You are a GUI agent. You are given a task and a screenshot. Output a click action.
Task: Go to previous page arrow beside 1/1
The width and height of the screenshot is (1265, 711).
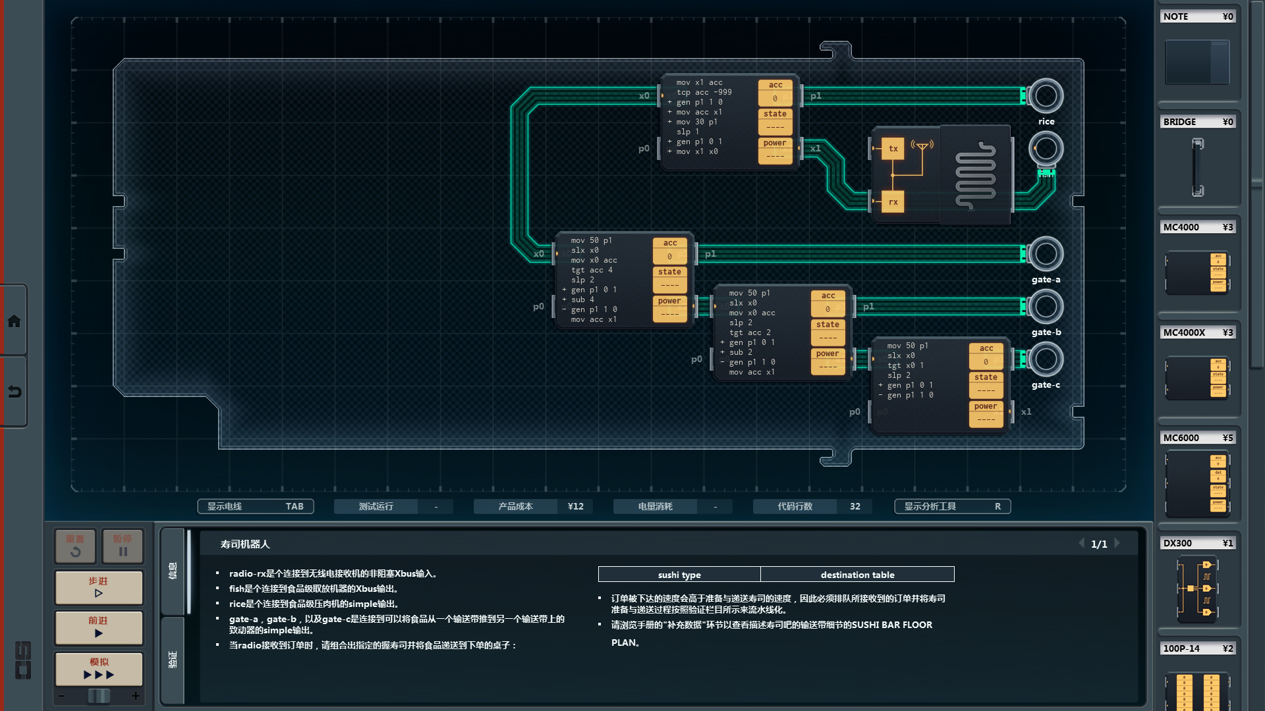(x=1081, y=543)
